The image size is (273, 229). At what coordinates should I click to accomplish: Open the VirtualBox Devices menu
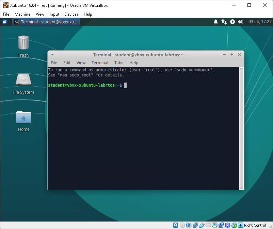coord(71,14)
